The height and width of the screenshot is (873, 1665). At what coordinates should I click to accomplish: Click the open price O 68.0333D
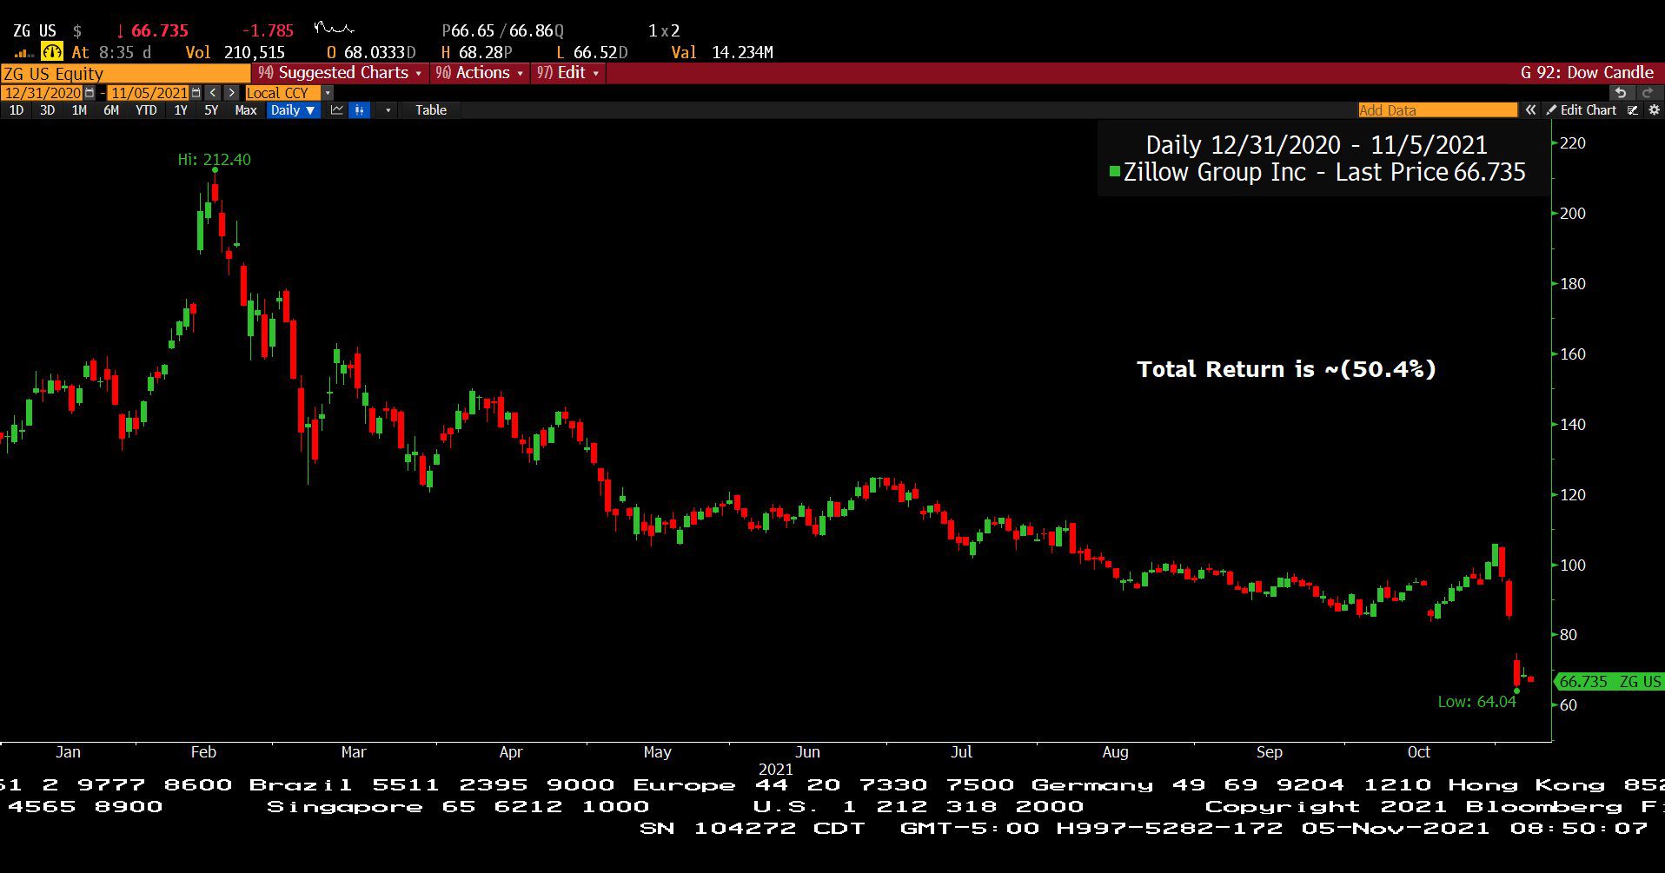pyautogui.click(x=371, y=53)
